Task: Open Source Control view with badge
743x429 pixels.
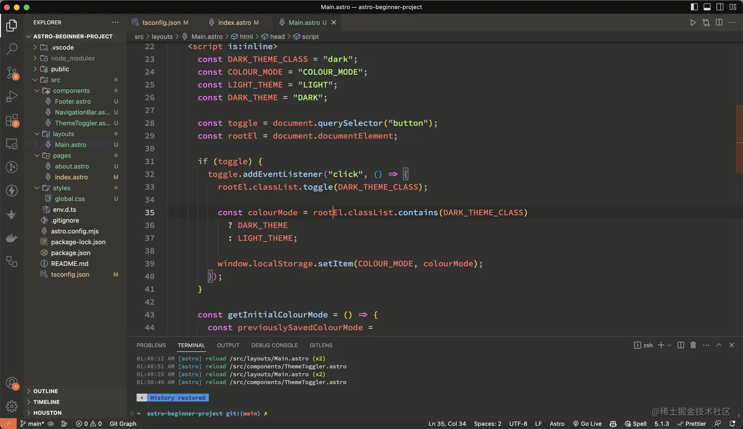Action: click(12, 73)
